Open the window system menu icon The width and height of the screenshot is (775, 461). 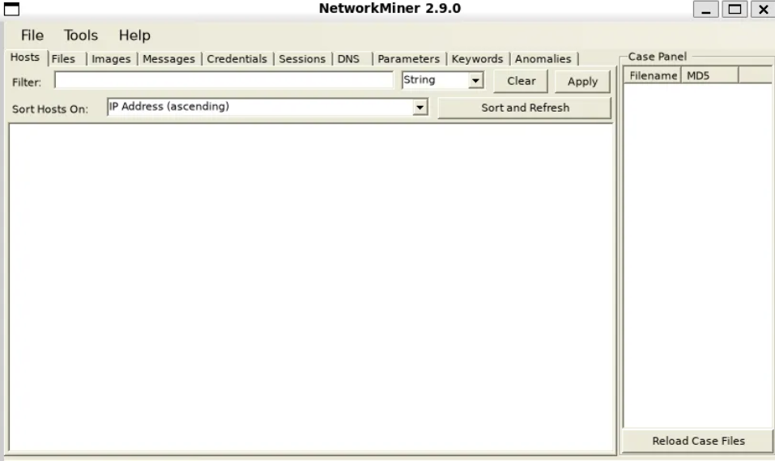[x=11, y=9]
